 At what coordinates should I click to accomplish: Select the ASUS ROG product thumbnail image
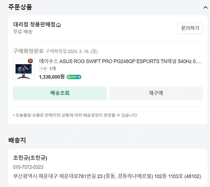click(x=24, y=69)
